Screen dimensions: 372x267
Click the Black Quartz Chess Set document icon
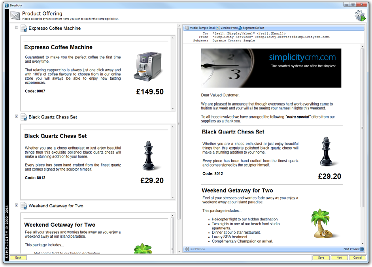coord(24,117)
